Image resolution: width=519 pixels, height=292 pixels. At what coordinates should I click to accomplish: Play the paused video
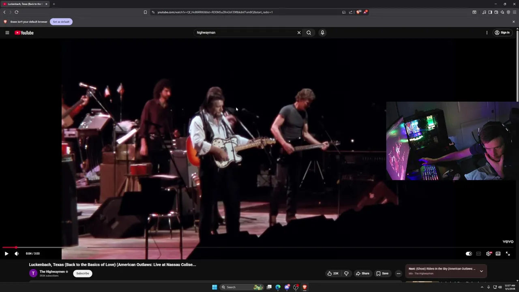point(6,254)
